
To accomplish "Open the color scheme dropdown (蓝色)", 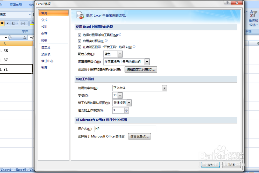I will 120,54.
